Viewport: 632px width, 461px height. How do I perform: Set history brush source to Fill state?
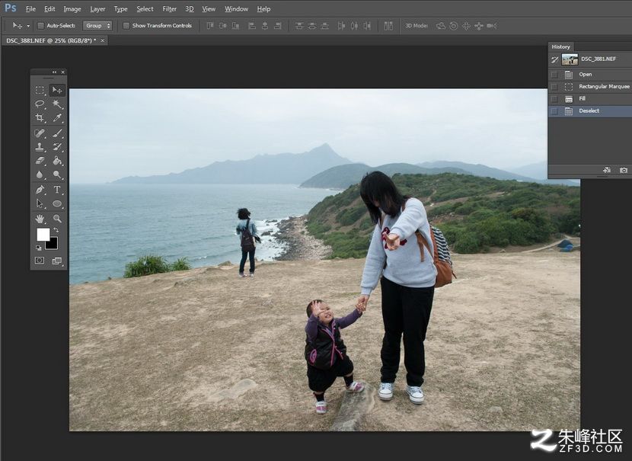(554, 99)
